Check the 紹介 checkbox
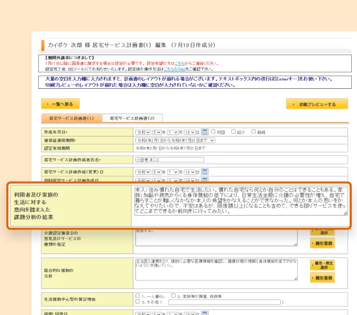 pyautogui.click(x=234, y=132)
